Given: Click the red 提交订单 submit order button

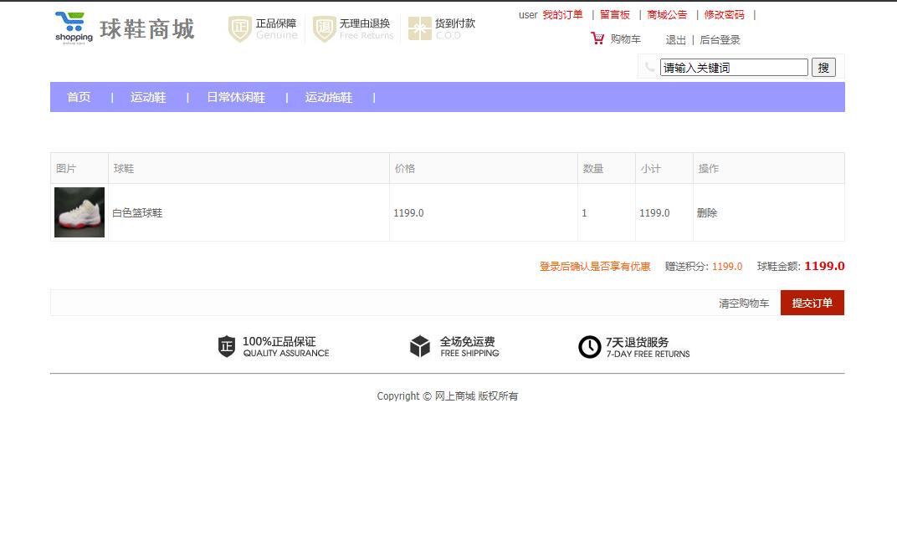Looking at the screenshot, I should 812,303.
